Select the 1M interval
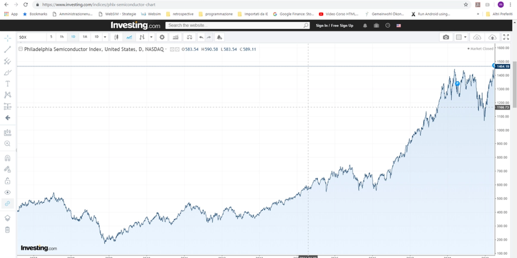The height and width of the screenshot is (258, 517). tap(85, 37)
